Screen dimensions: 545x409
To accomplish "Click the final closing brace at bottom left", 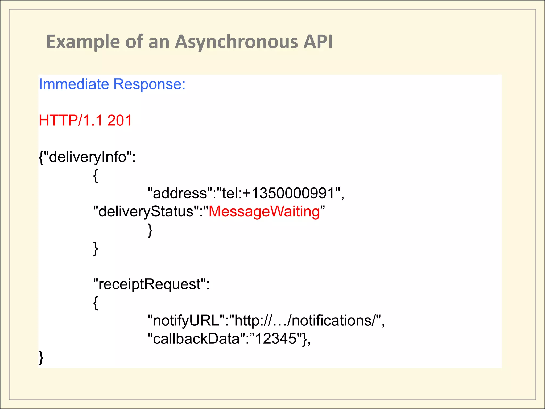I will pyautogui.click(x=41, y=357).
